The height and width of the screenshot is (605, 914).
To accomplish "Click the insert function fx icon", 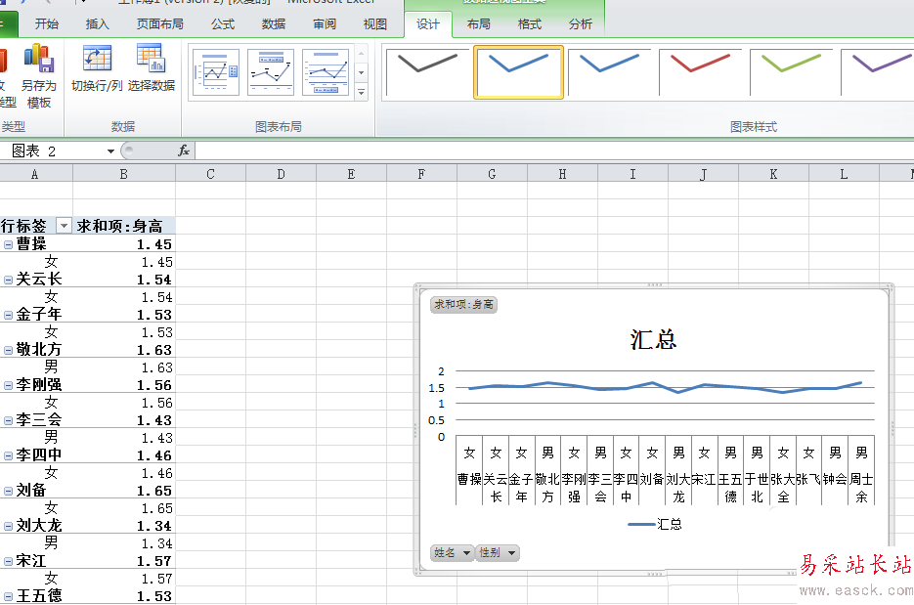I will pyautogui.click(x=184, y=151).
